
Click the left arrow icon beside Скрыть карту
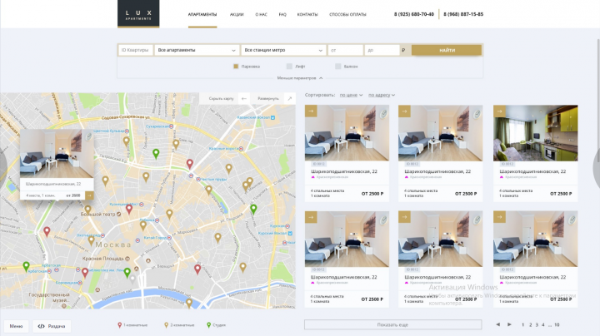(x=243, y=98)
